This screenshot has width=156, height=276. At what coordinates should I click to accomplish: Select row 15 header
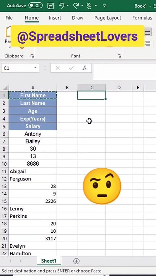(4, 201)
